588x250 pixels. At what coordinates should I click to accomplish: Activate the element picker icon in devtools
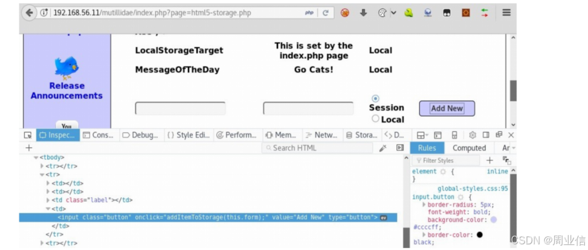coord(28,135)
